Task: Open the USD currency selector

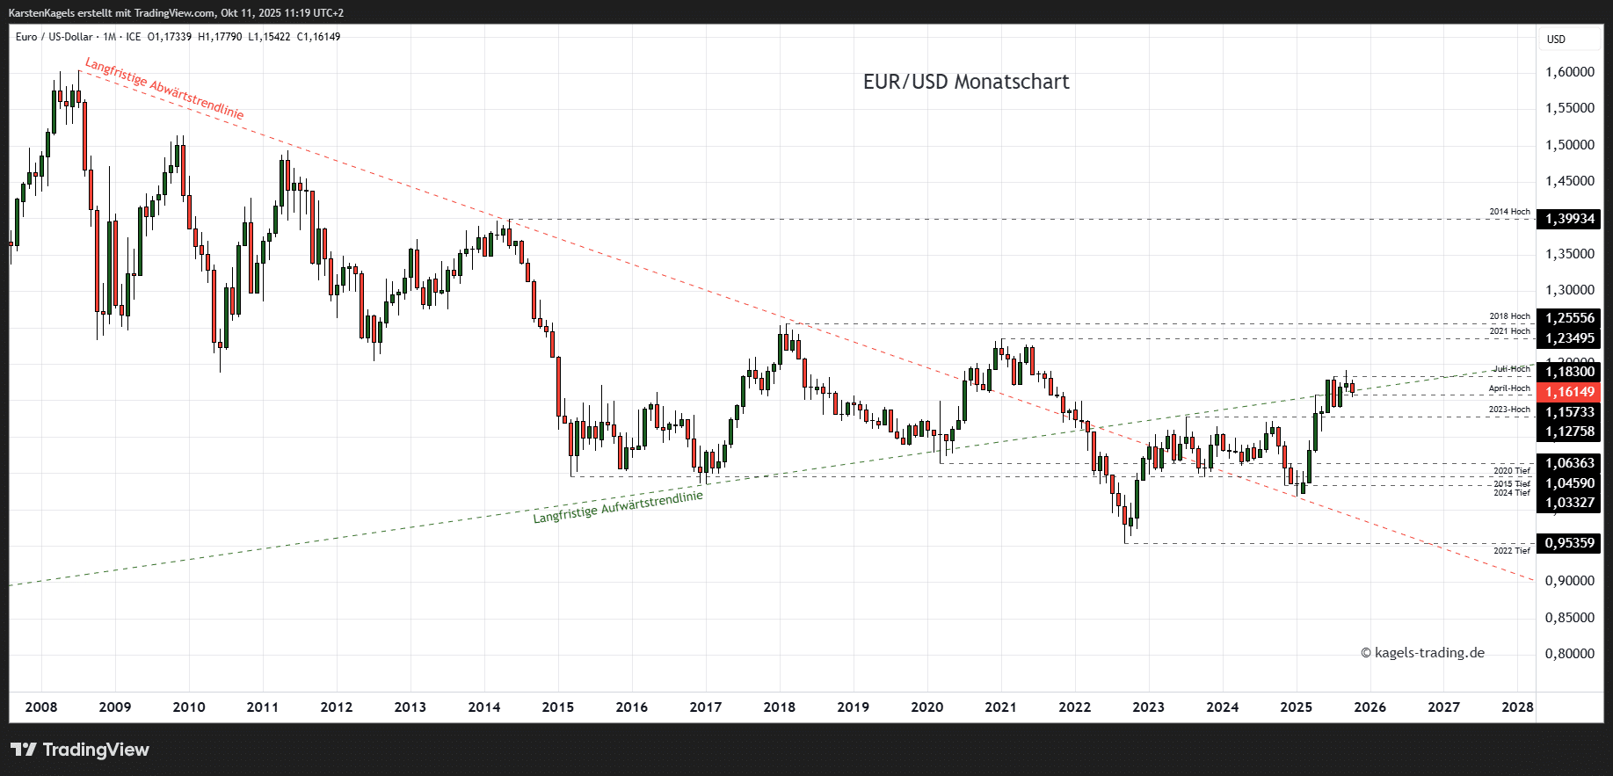Action: 1556,39
